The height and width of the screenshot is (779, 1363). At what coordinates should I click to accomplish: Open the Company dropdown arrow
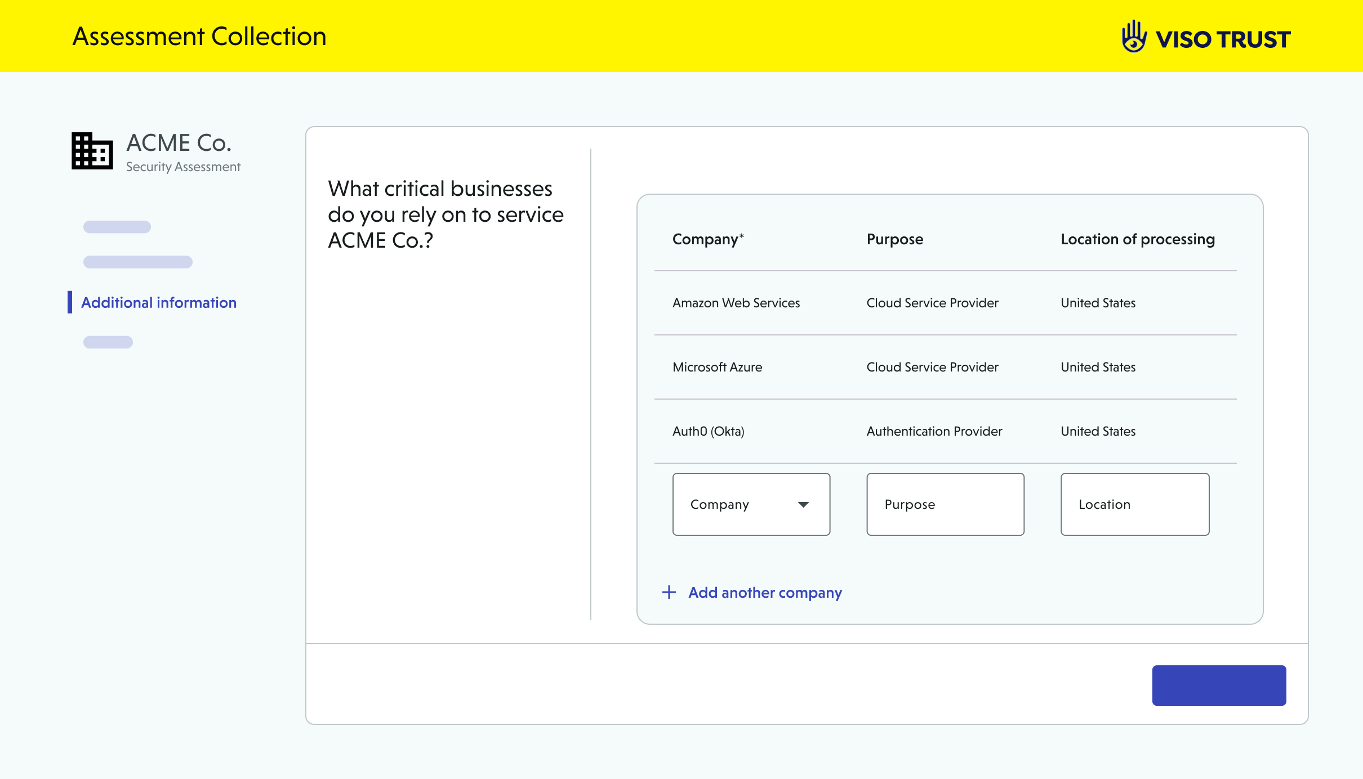click(803, 504)
